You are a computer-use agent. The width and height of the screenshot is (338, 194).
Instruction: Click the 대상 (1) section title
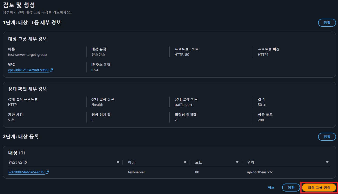pos(17,153)
